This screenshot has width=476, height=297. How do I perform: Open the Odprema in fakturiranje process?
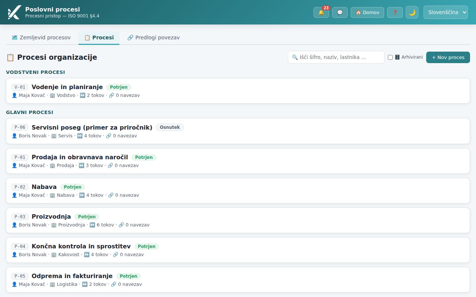[x=238, y=280]
